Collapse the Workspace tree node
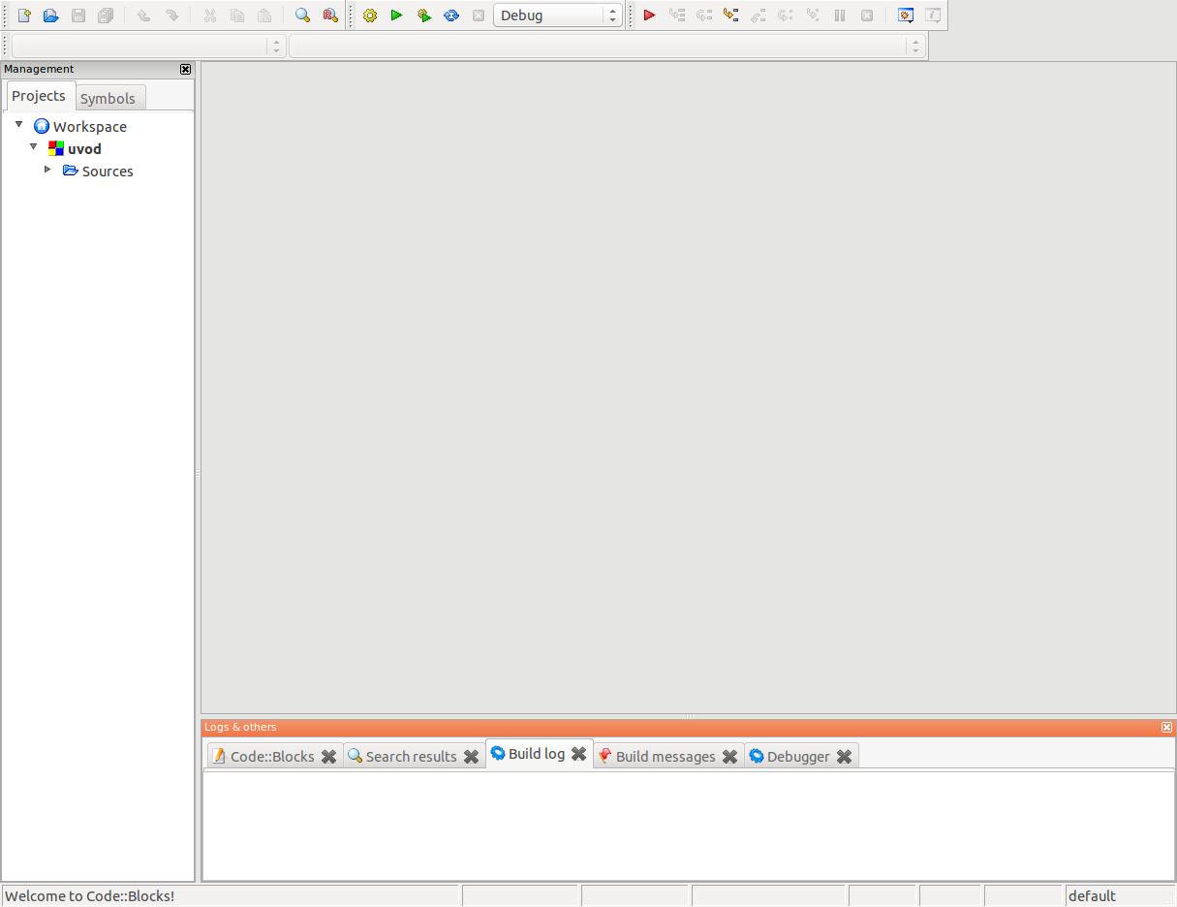Image resolution: width=1177 pixels, height=907 pixels. (x=18, y=125)
